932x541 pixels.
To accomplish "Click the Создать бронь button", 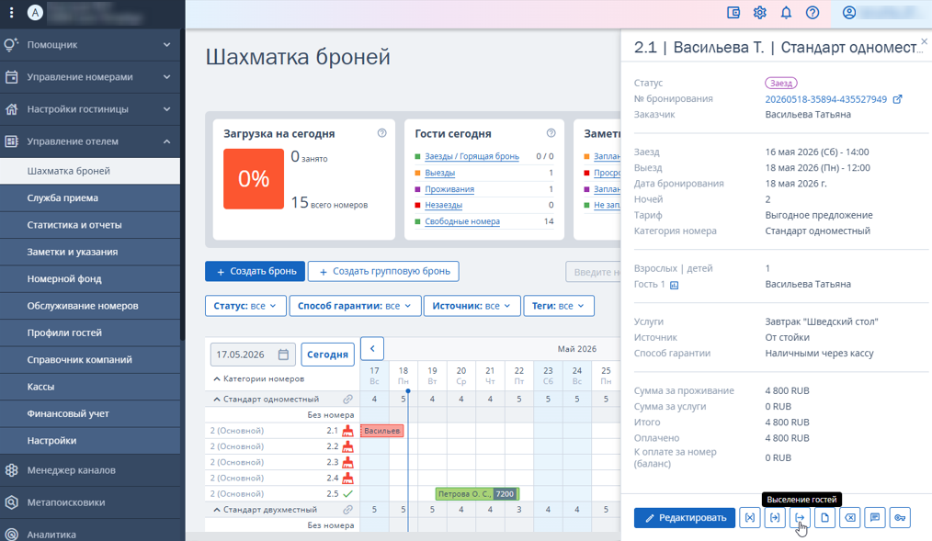I will [255, 271].
